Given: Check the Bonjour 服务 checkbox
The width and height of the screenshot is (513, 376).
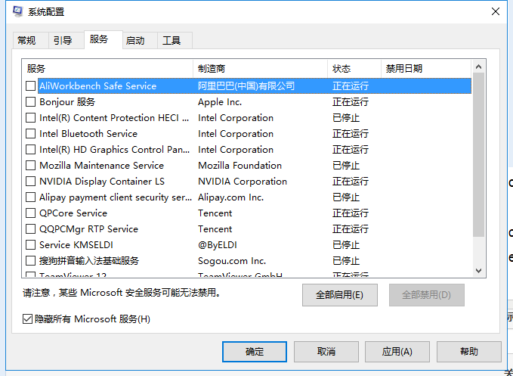Looking at the screenshot, I should pos(30,102).
